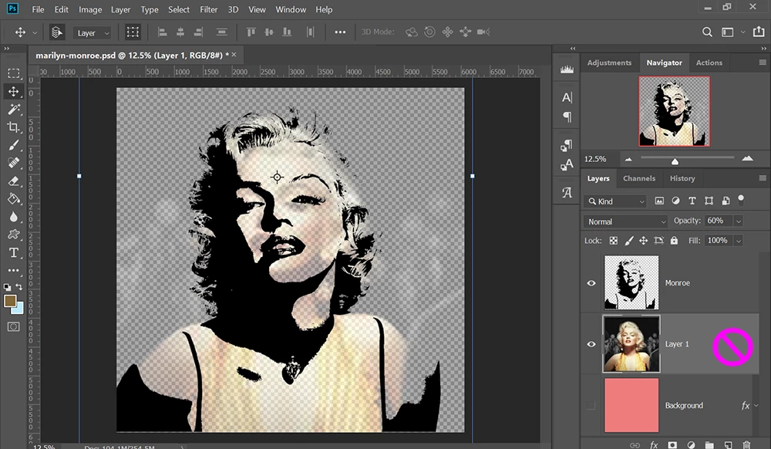The image size is (771, 449).
Task: Open the Kind filter dropdown
Action: pyautogui.click(x=614, y=201)
